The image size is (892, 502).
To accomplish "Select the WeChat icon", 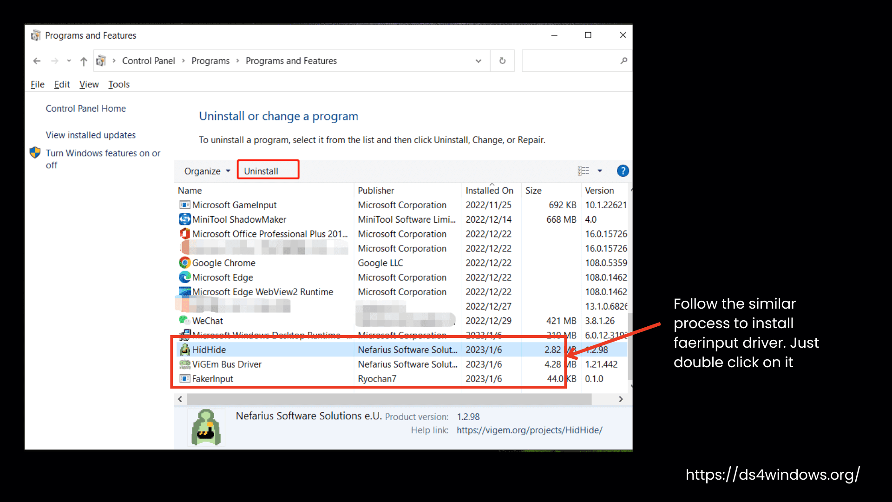I will (184, 320).
